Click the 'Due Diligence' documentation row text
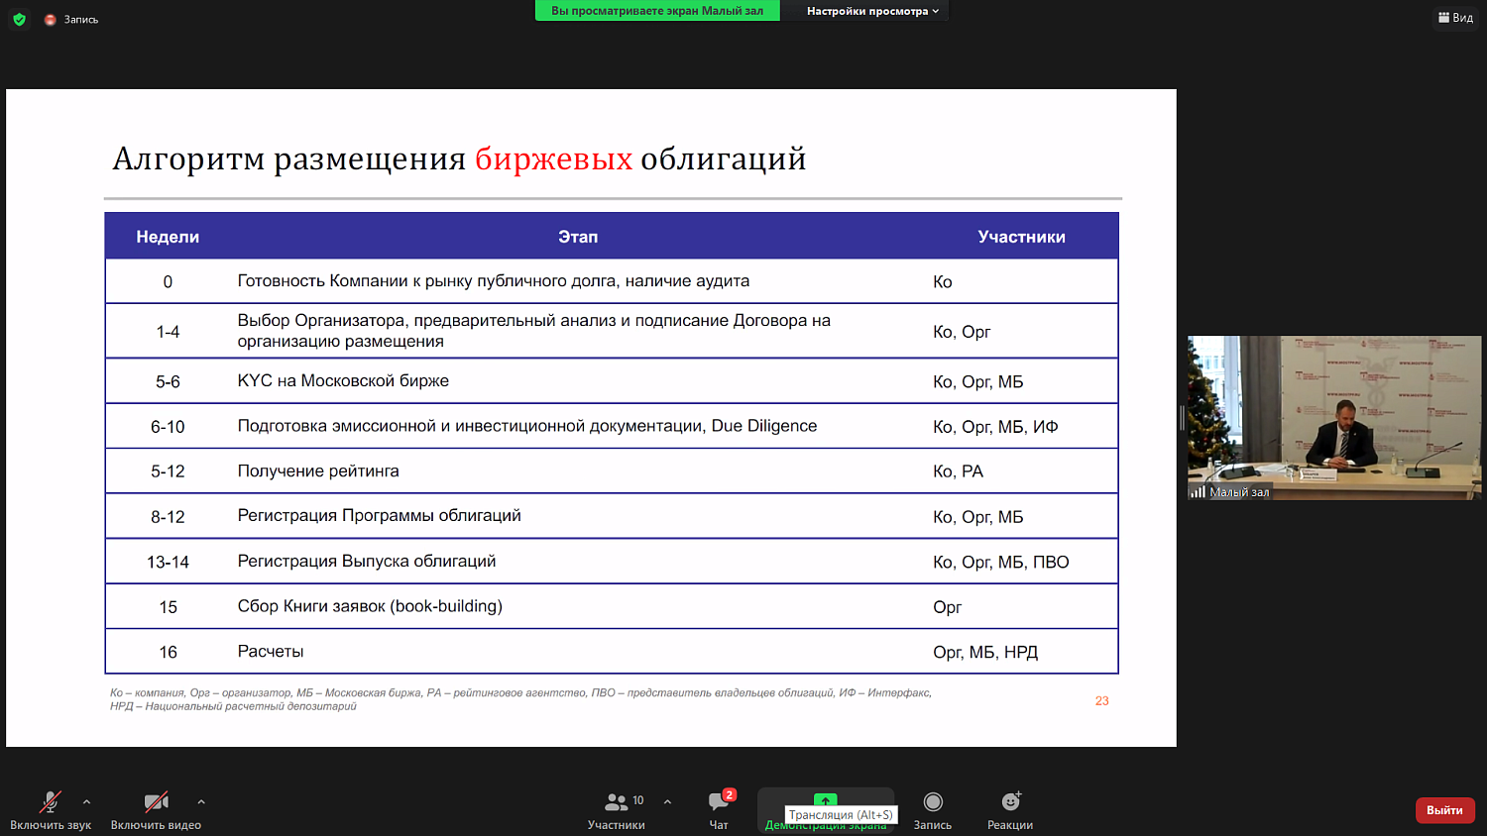The height and width of the screenshot is (836, 1487). coord(526,426)
